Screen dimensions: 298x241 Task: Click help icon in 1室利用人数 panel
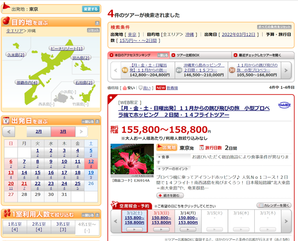tap(97, 215)
